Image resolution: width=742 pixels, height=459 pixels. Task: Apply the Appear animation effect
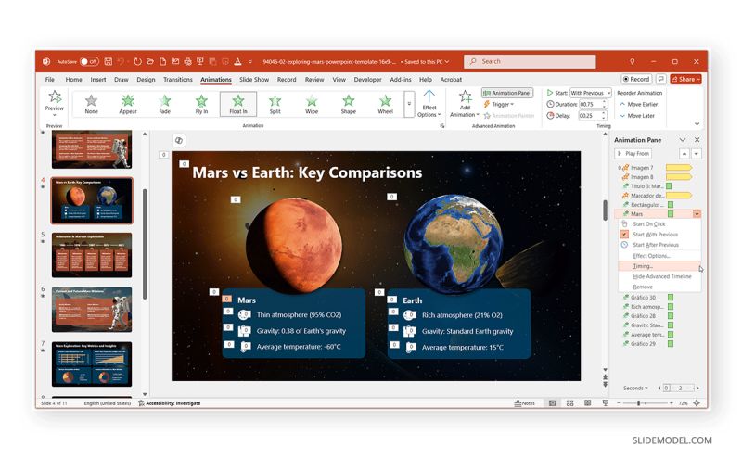coord(128,104)
